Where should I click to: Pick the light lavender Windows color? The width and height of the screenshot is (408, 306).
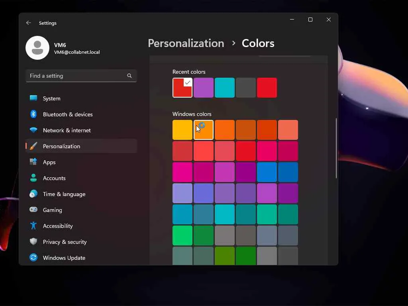coord(182,193)
